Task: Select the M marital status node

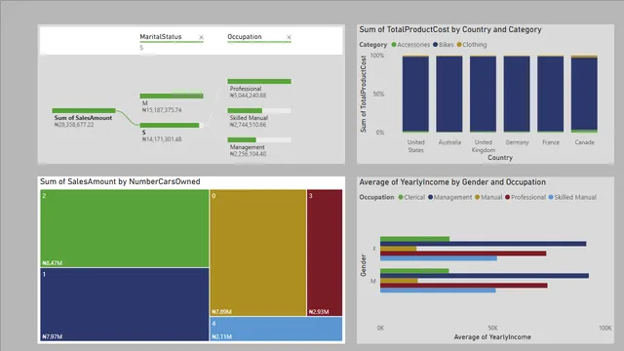Action: [172, 96]
